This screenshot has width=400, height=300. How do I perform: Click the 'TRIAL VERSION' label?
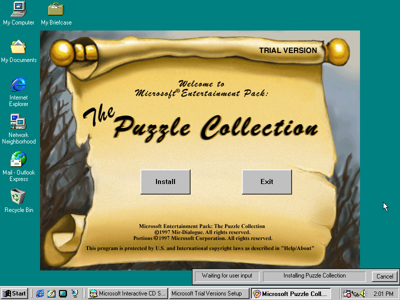(288, 50)
